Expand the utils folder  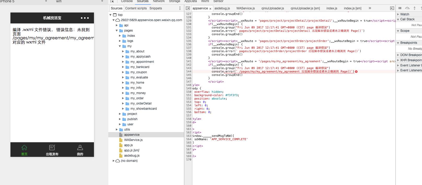pos(117,129)
